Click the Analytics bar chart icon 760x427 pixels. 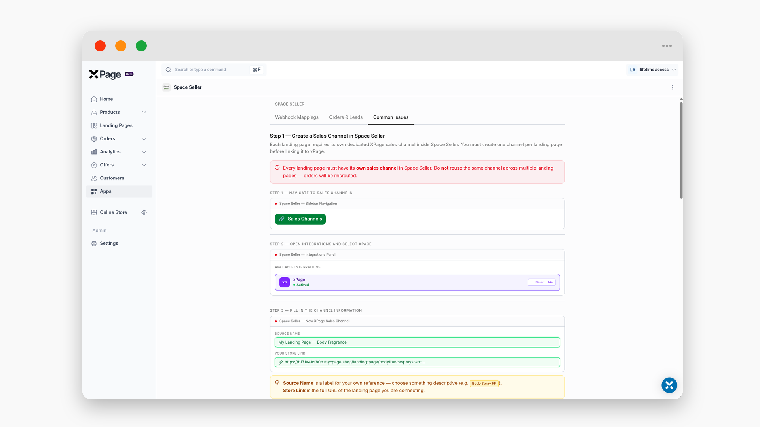point(94,152)
